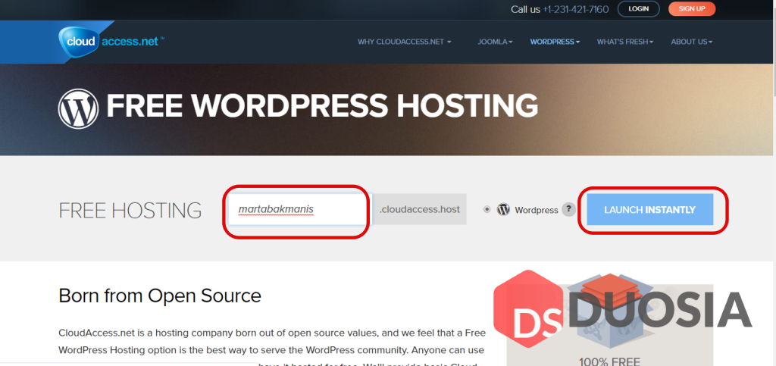Open the JOOMLA dropdown menu
This screenshot has height=366, width=776.
click(495, 42)
